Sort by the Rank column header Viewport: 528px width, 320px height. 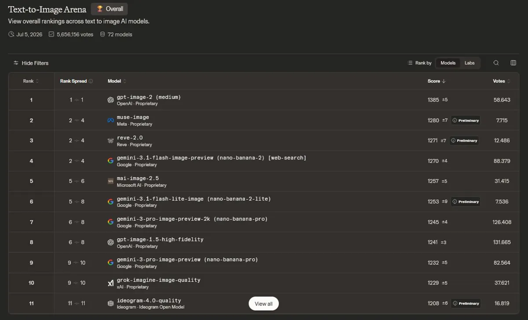pos(31,81)
